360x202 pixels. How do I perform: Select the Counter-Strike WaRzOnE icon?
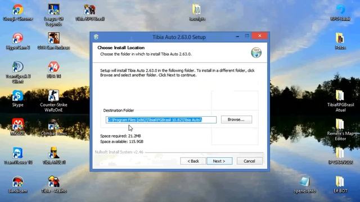click(x=53, y=101)
